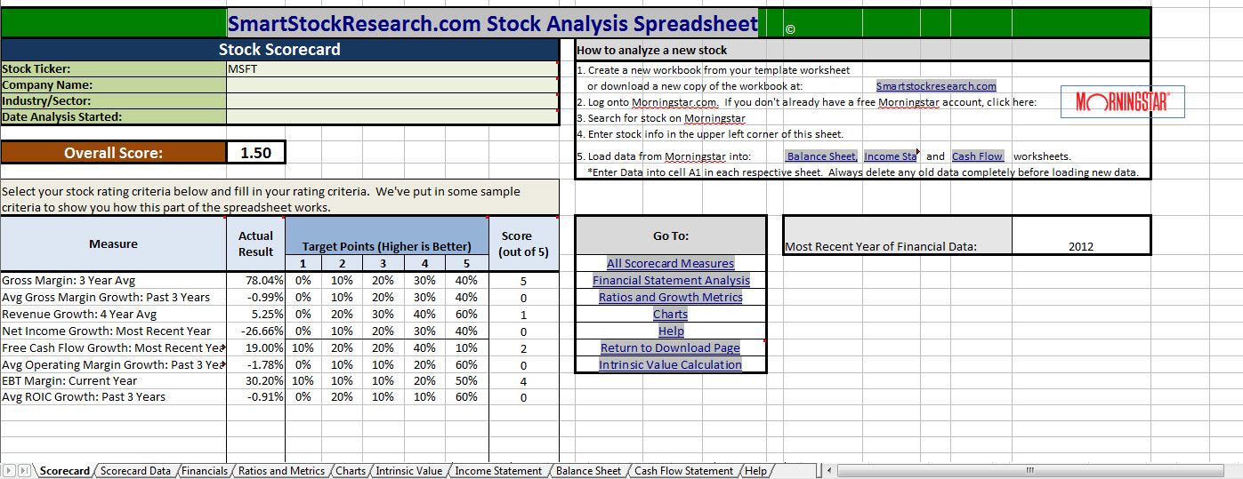Image resolution: width=1243 pixels, height=479 pixels.
Task: Select the Stock Ticker cell containing MSFT
Action: 392,68
